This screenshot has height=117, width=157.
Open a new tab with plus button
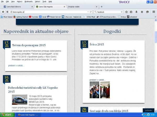click(x=102, y=6)
